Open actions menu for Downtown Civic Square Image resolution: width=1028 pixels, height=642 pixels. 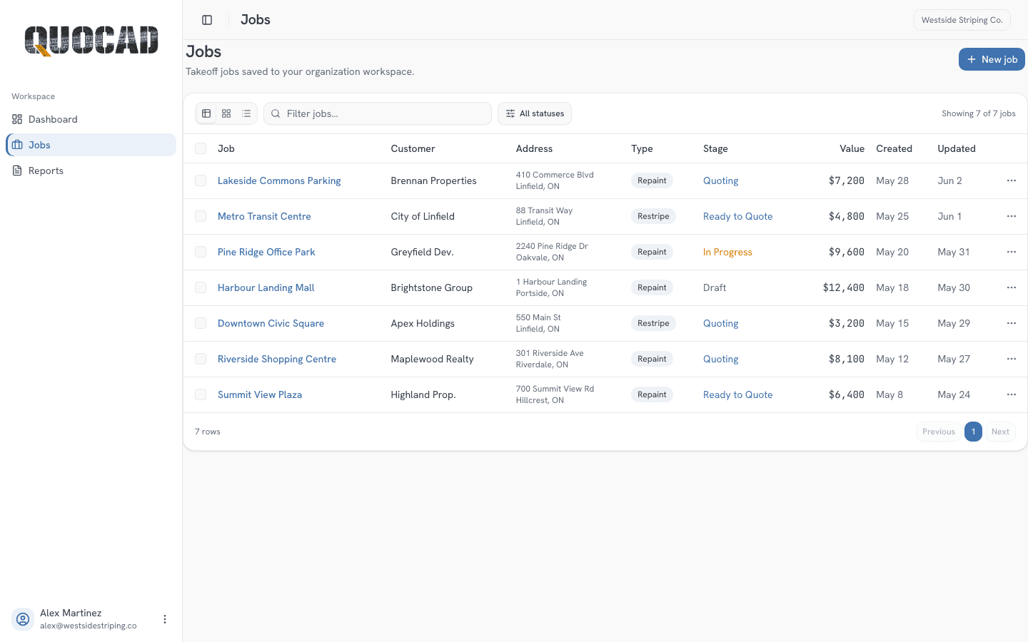(x=1012, y=323)
